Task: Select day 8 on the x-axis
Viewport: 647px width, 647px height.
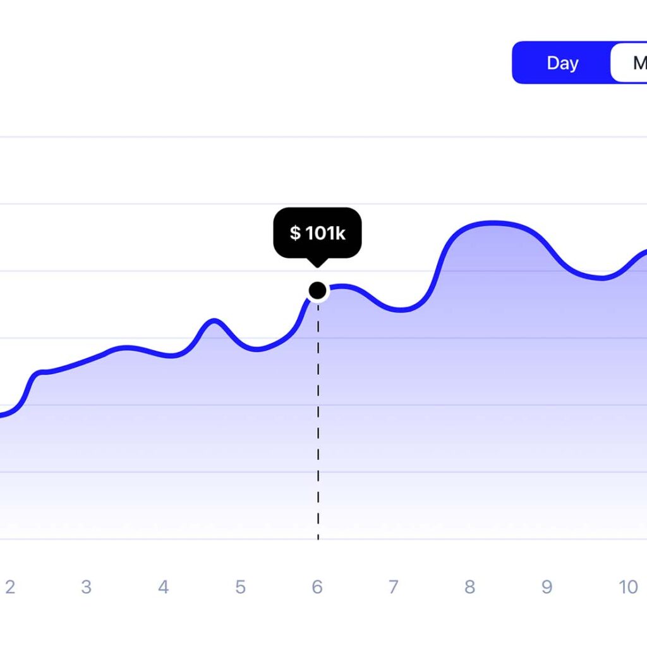Action: (469, 588)
